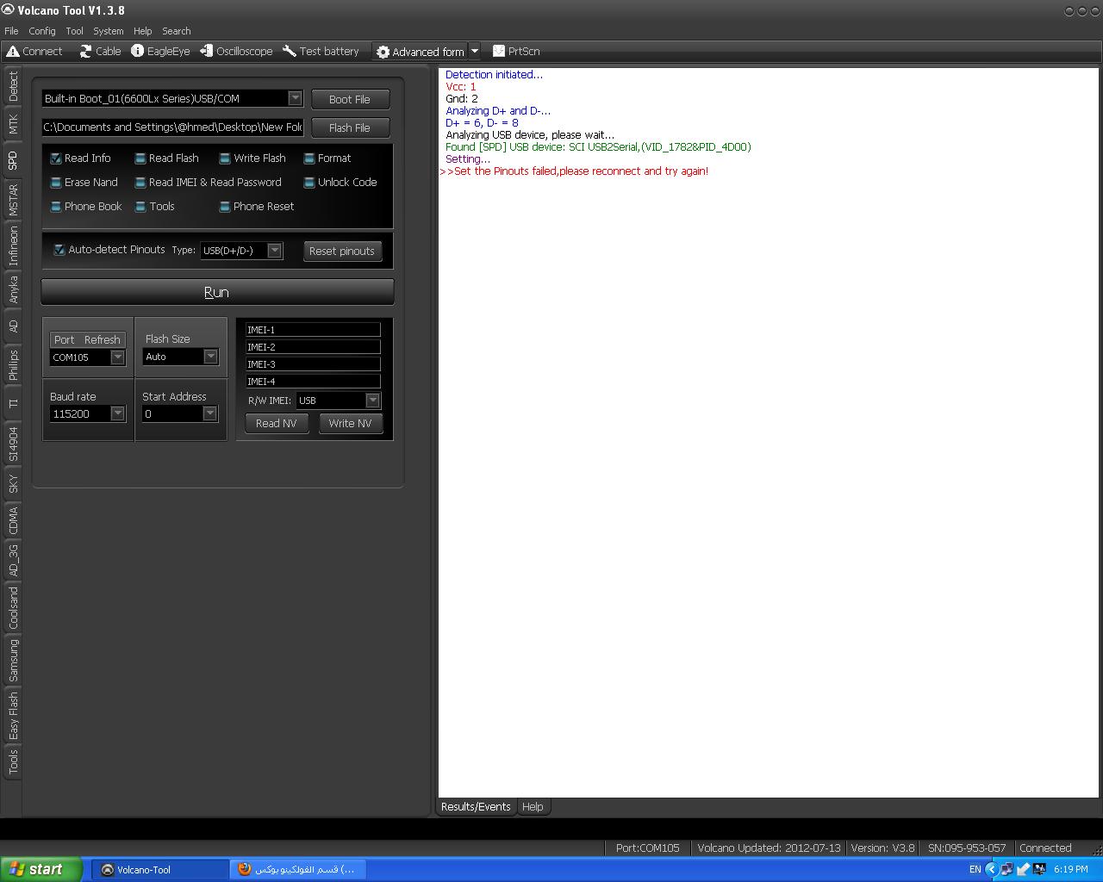This screenshot has height=882, width=1103.
Task: Open the Infineon side tab
Action: point(13,246)
